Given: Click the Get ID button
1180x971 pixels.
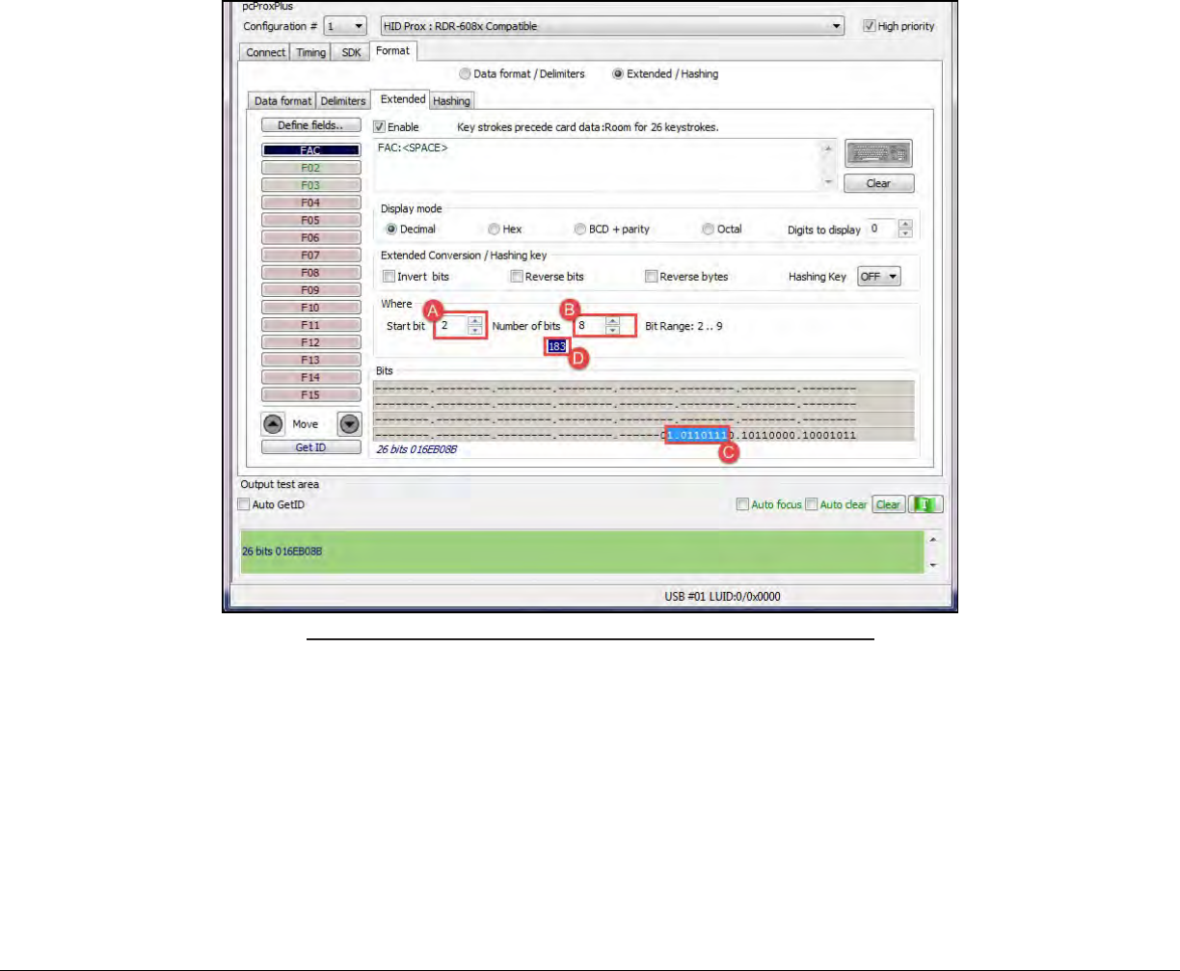Looking at the screenshot, I should pyautogui.click(x=311, y=447).
